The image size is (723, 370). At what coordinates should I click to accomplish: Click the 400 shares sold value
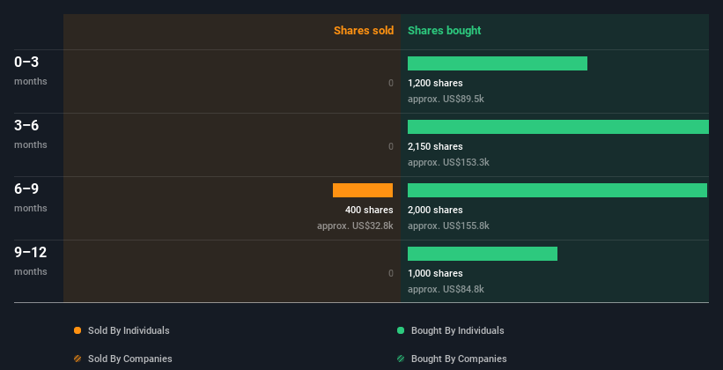pyautogui.click(x=369, y=210)
